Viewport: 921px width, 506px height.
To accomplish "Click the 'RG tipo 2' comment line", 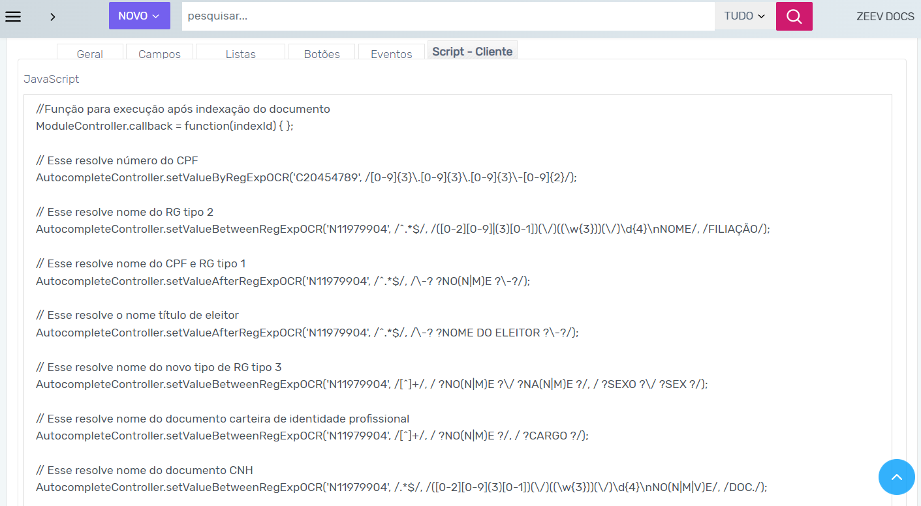I will point(125,212).
